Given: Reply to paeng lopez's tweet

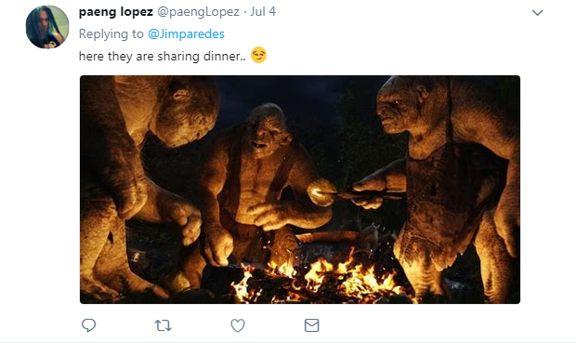Looking at the screenshot, I should coord(88,325).
